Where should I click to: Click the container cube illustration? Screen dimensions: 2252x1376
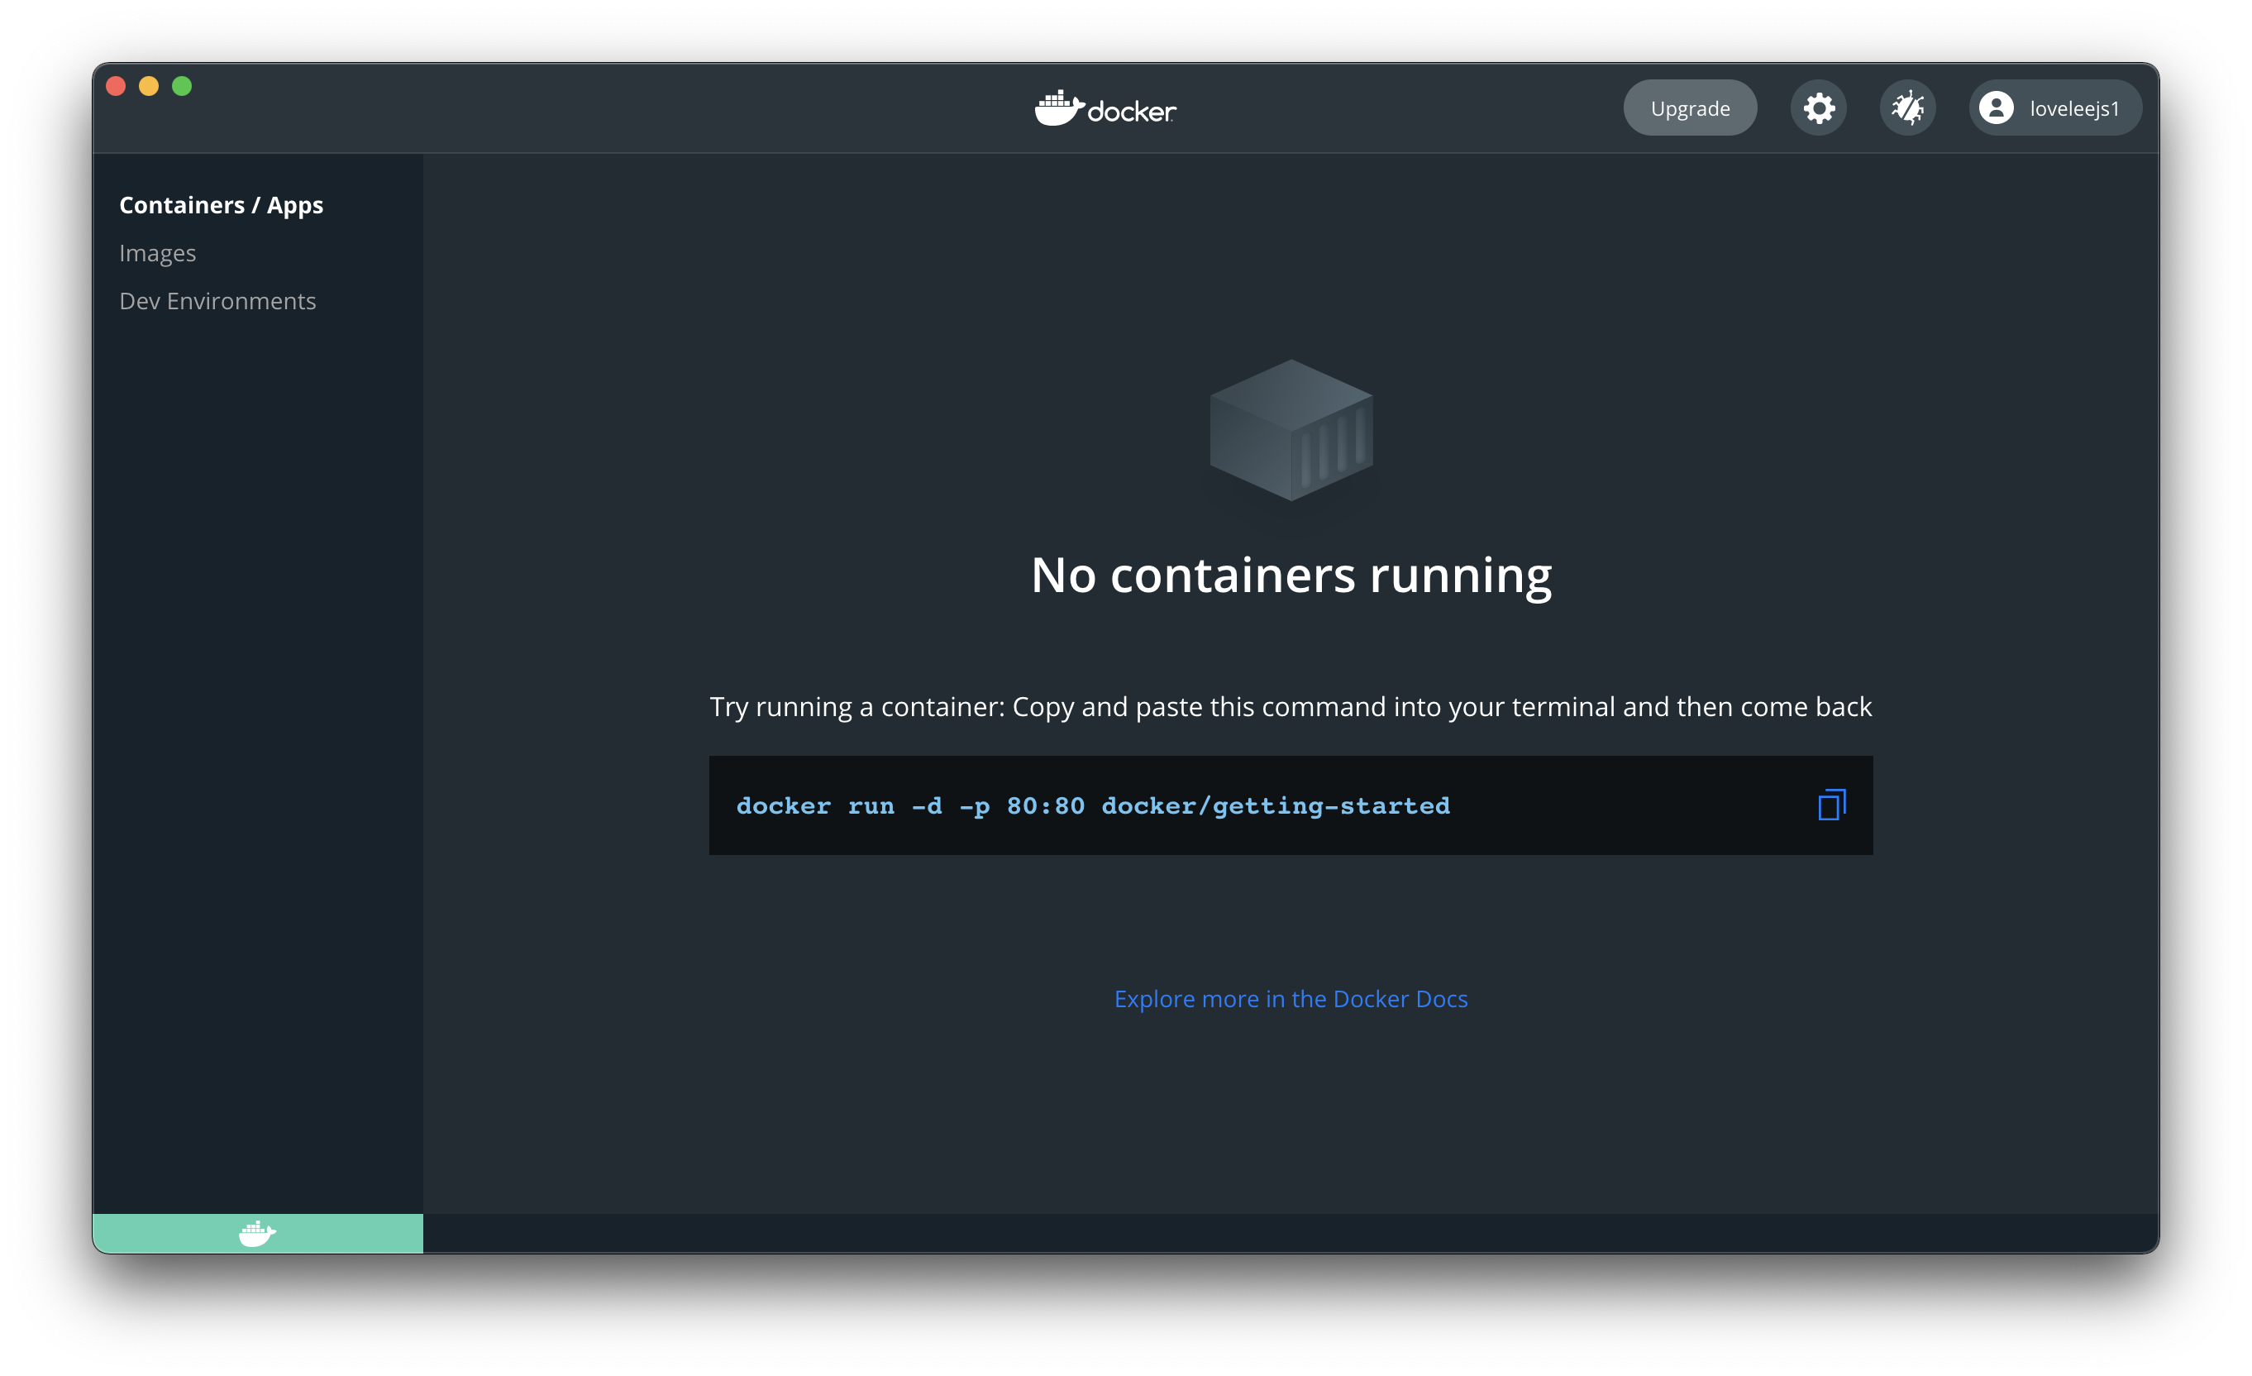coord(1291,430)
